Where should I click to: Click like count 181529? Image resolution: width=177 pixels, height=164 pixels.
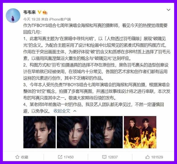tap(157, 157)
